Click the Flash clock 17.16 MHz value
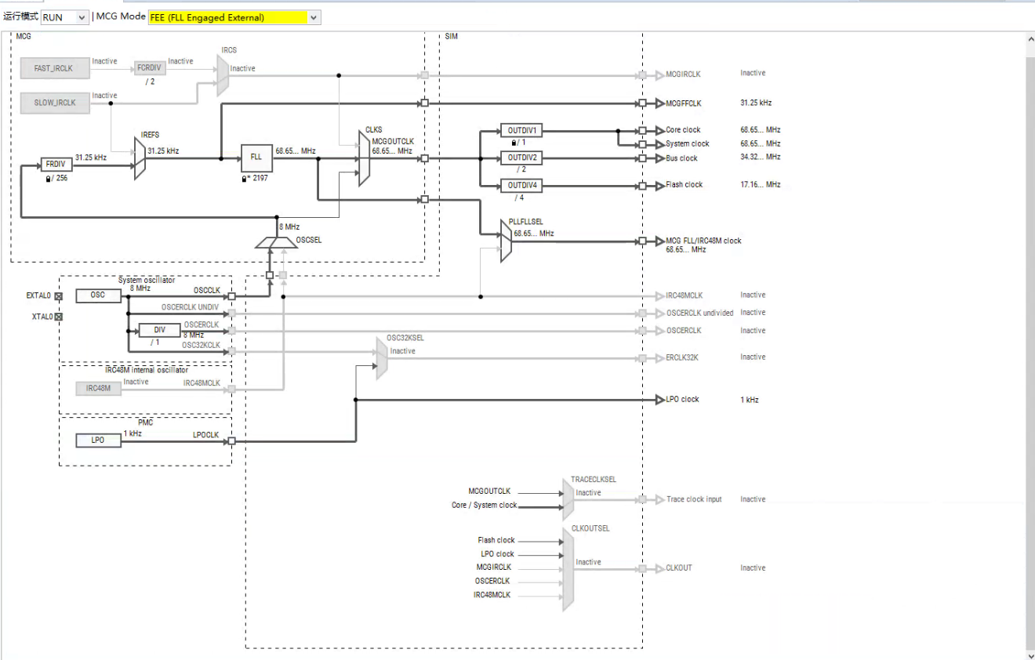Image resolution: width=1035 pixels, height=660 pixels. [x=761, y=185]
